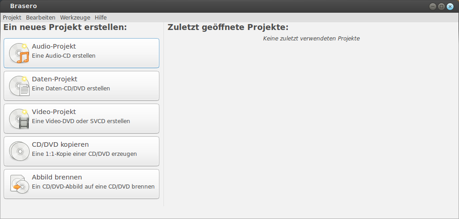Open the Abbild brennen option

coord(82,184)
